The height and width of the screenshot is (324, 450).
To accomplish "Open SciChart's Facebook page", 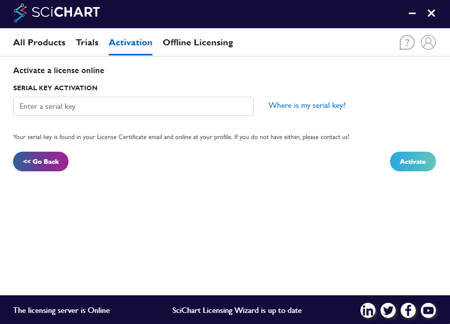I will click(408, 310).
